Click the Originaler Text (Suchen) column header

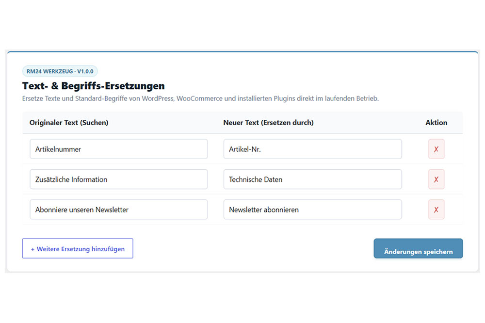click(69, 123)
